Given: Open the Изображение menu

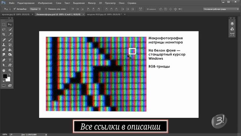Looking at the screenshot, I should (45, 3).
